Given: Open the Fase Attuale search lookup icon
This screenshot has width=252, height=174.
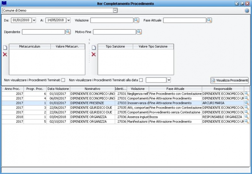Looking at the screenshot, I should point(209,20).
